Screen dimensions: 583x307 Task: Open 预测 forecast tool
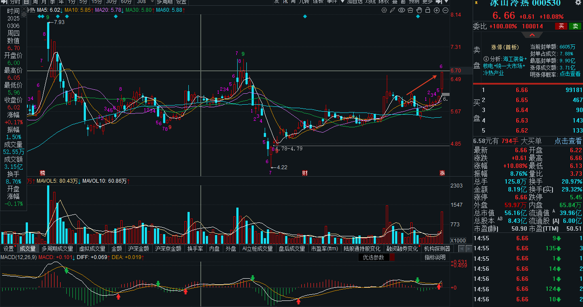[x=414, y=2]
